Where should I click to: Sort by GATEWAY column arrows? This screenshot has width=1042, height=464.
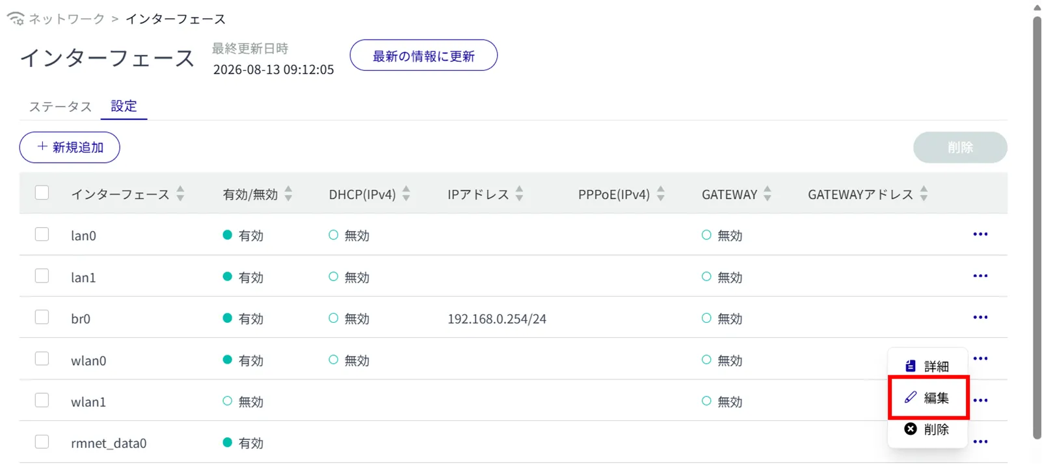(768, 193)
